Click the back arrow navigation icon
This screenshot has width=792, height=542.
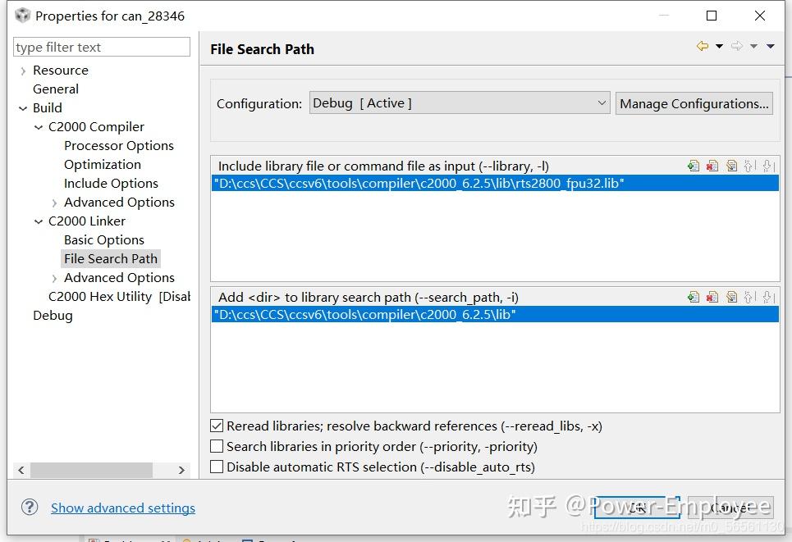703,47
